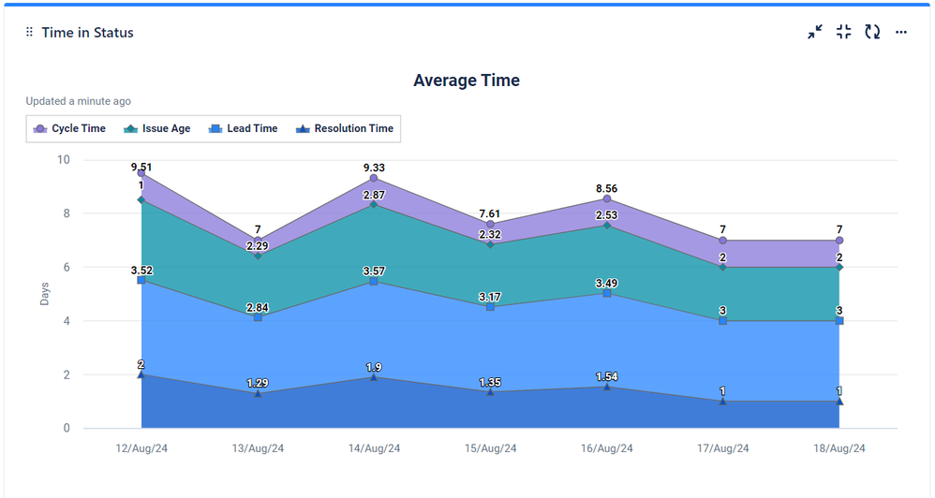Click the Time in Status gadget title
The image size is (935, 498).
coord(87,32)
